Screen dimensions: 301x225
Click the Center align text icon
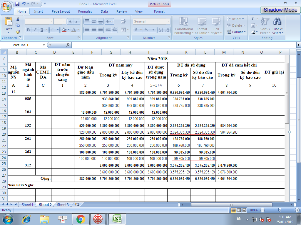(x=93, y=30)
